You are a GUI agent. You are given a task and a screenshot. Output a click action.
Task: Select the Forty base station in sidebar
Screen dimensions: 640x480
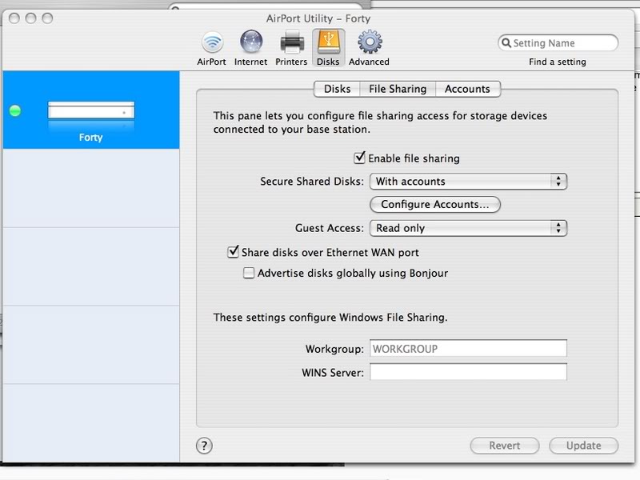(91, 110)
